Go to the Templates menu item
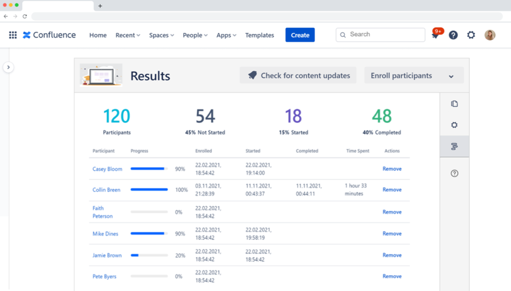Viewport: 511px width, 291px height. pos(259,35)
